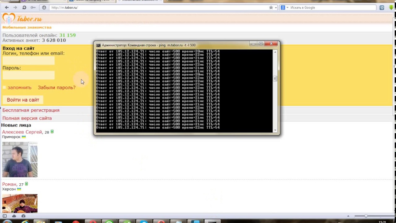Click the site info globe badge in address bar
396x223 pixels.
(44, 7)
